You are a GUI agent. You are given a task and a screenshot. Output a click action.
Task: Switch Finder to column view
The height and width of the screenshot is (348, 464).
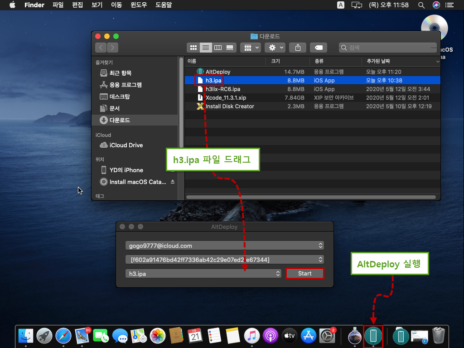tap(218, 48)
